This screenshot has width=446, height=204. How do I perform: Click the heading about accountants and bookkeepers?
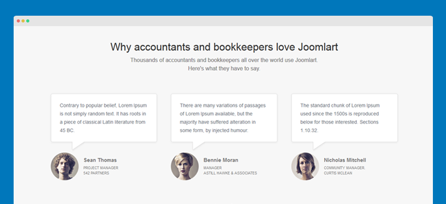tap(224, 47)
